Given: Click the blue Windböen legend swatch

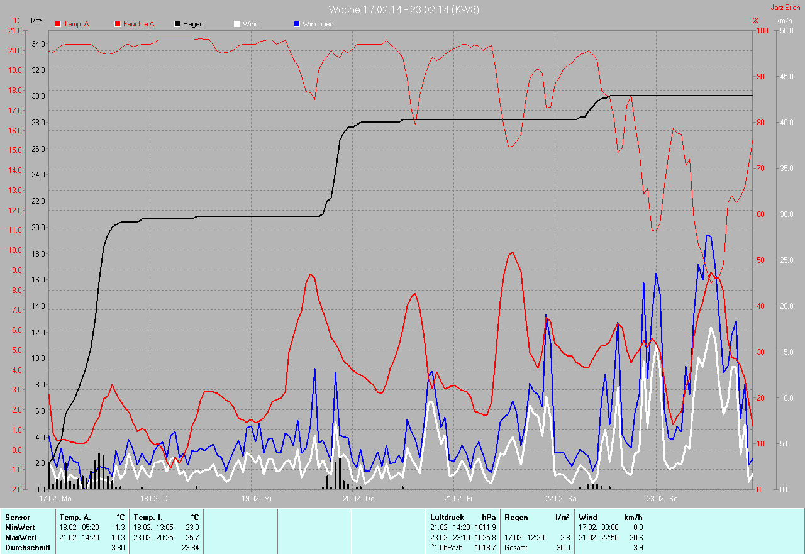Looking at the screenshot, I should [x=297, y=24].
